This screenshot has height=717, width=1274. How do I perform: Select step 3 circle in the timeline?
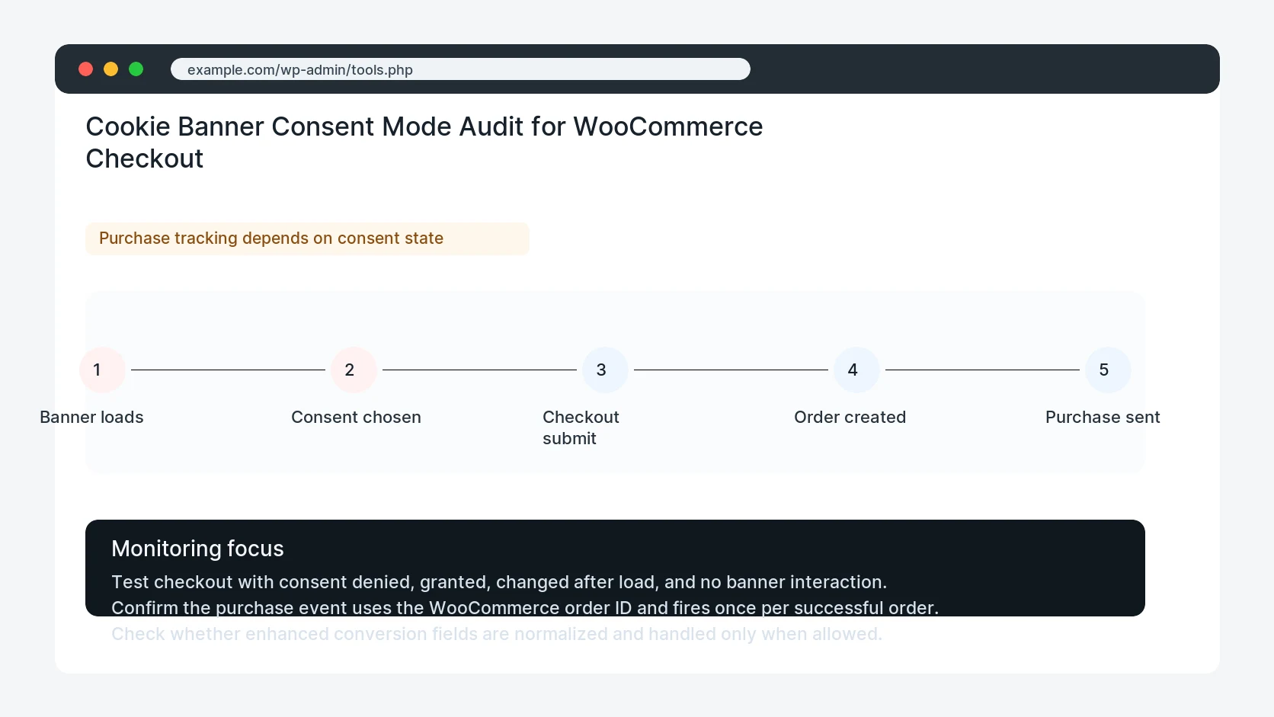tap(605, 370)
